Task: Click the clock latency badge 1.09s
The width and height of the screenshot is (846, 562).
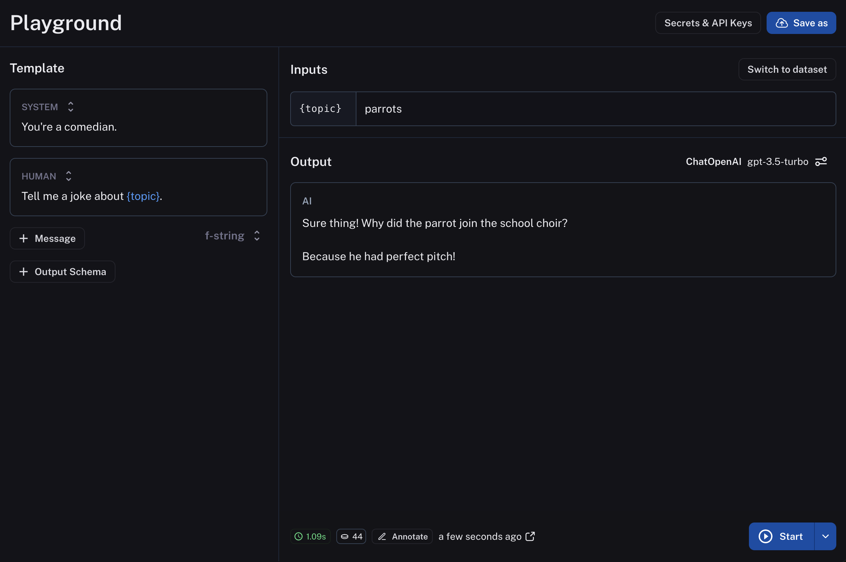Action: 310,536
